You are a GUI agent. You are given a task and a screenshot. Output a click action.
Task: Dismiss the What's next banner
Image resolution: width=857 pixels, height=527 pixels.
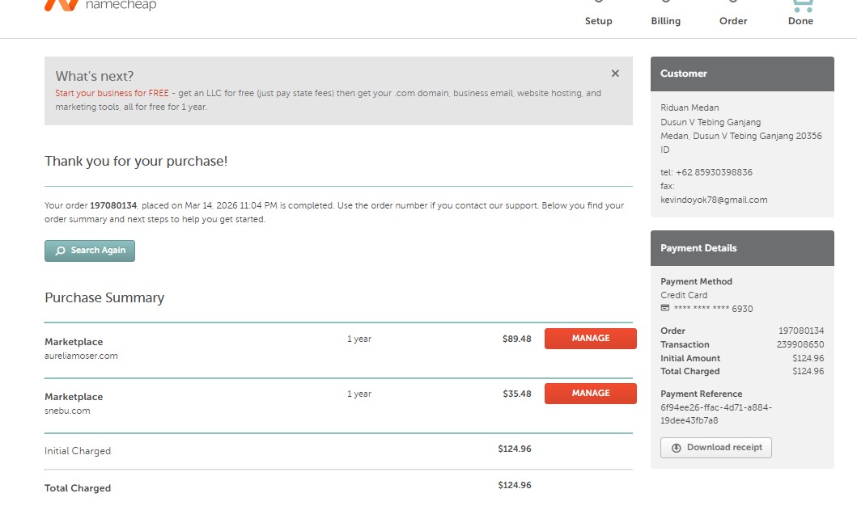[x=615, y=74]
